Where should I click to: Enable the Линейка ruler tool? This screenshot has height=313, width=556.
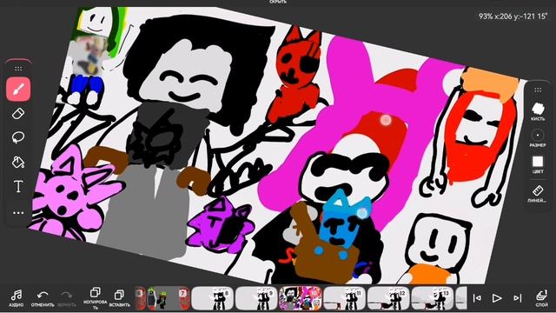538,194
